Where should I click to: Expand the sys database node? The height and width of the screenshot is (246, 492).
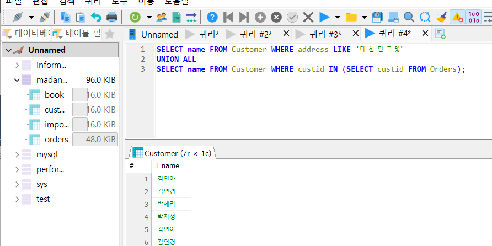click(x=17, y=184)
